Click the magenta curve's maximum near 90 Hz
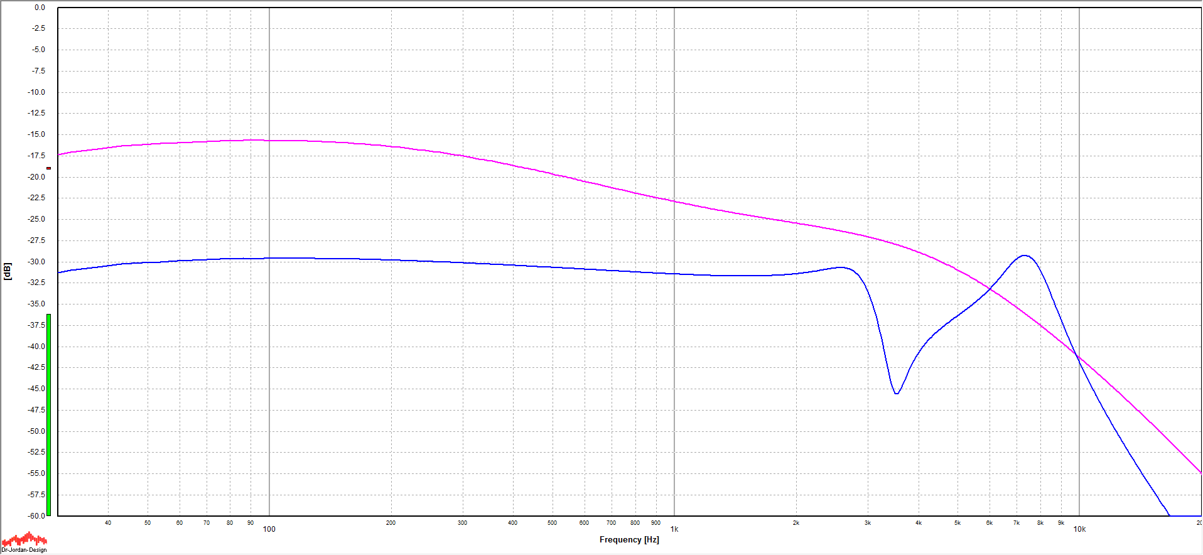Screen dimensions: 1203x555 [251, 140]
